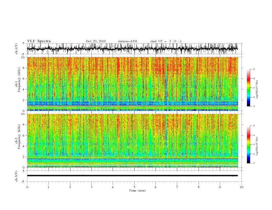This screenshot has width=272, height=210.
Task: Click the "-5" tick on ch.1(V) axis
Action: click(x=23, y=54)
